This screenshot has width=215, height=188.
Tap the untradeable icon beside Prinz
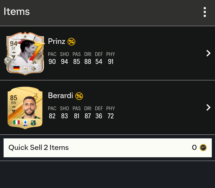pos(71,42)
